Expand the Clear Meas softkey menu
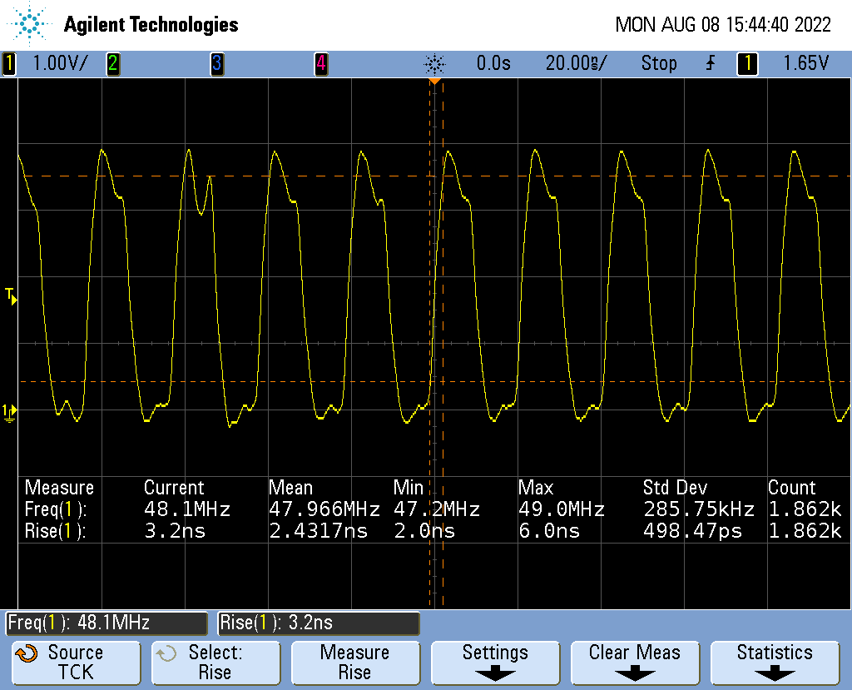Screen dimensions: 852x690 (634, 662)
